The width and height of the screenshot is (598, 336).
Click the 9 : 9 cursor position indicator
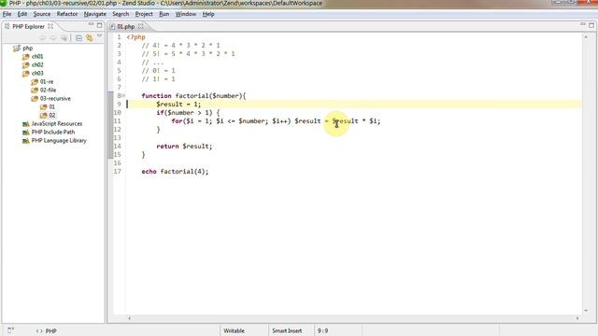[322, 330]
